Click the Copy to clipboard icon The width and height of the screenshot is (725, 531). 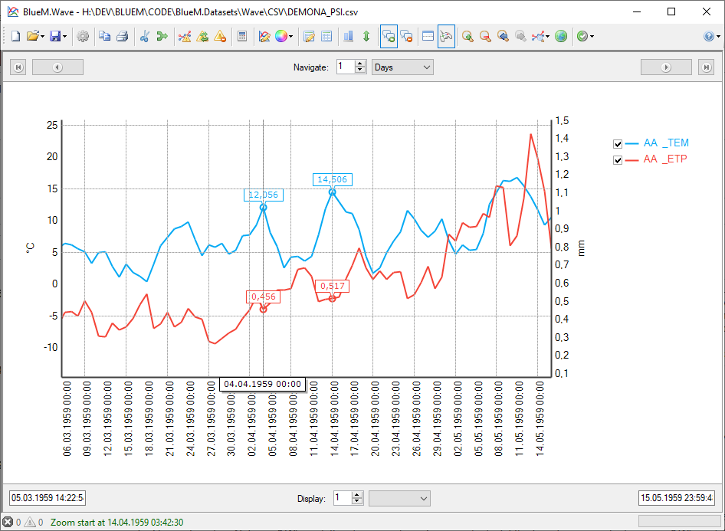pyautogui.click(x=104, y=36)
